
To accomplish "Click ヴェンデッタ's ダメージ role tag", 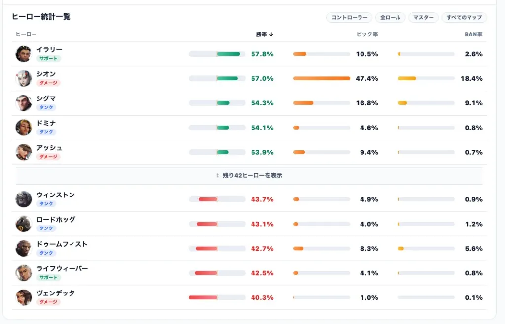I will coord(48,302).
